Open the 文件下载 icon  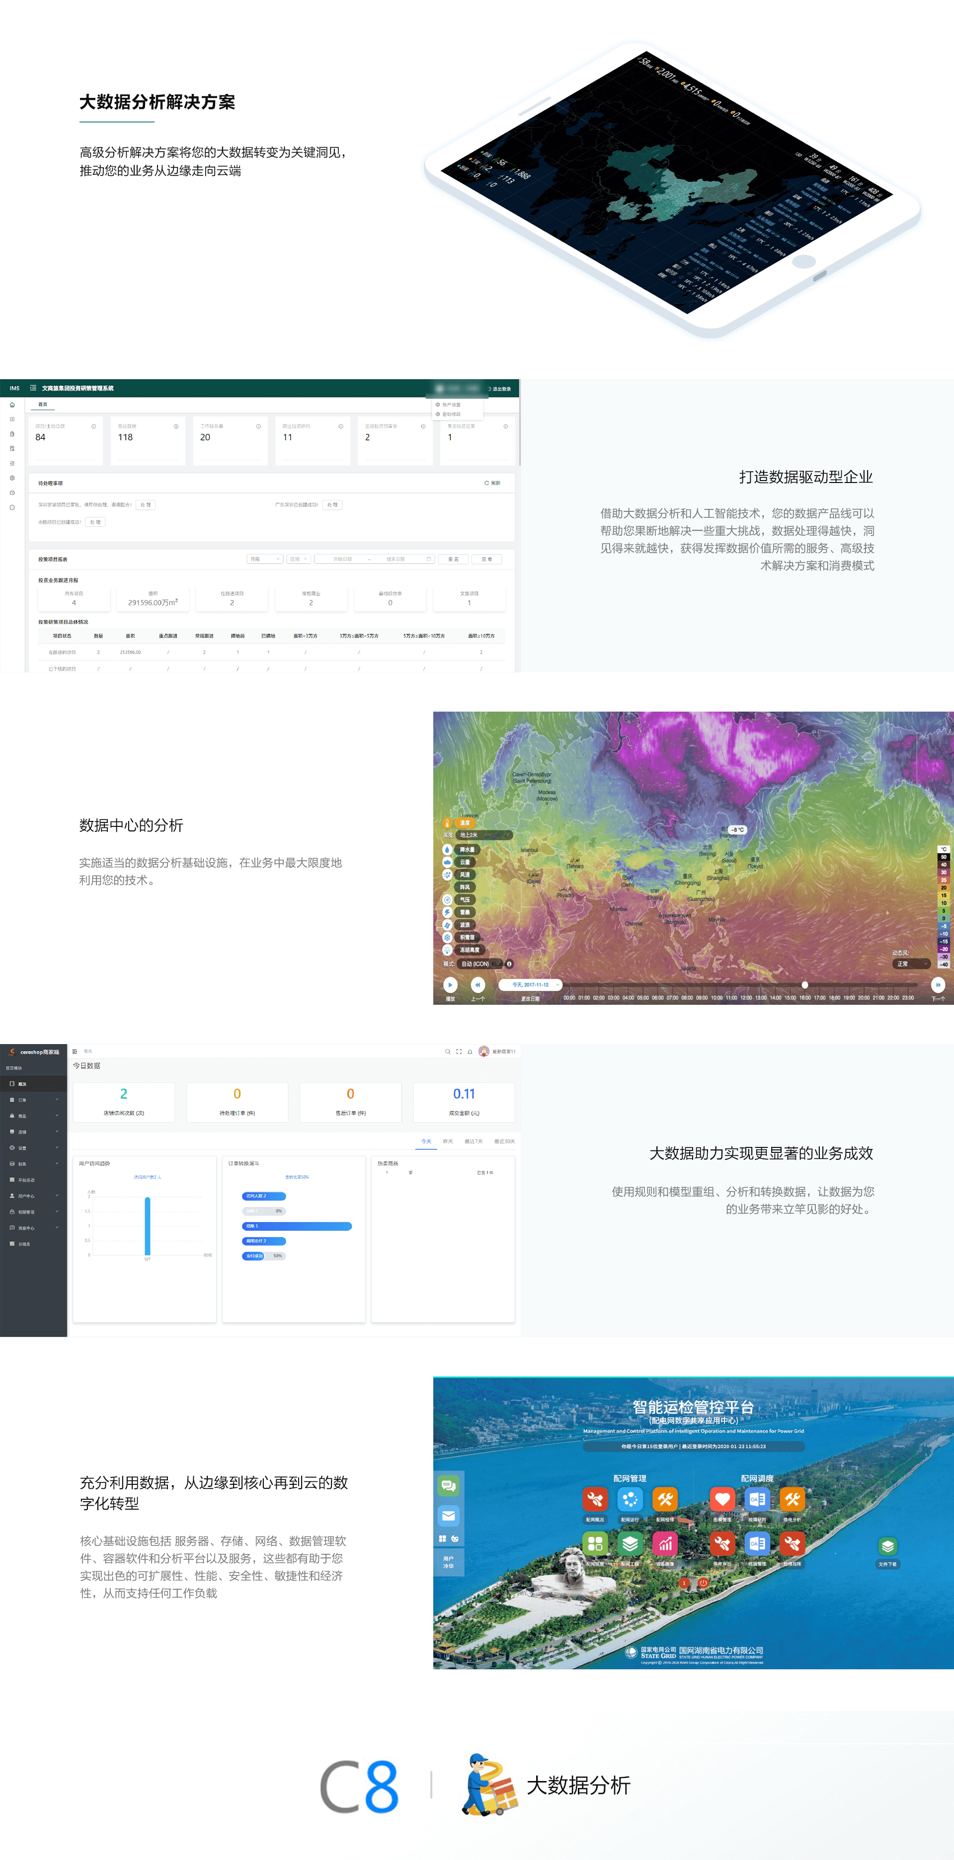click(x=887, y=1546)
